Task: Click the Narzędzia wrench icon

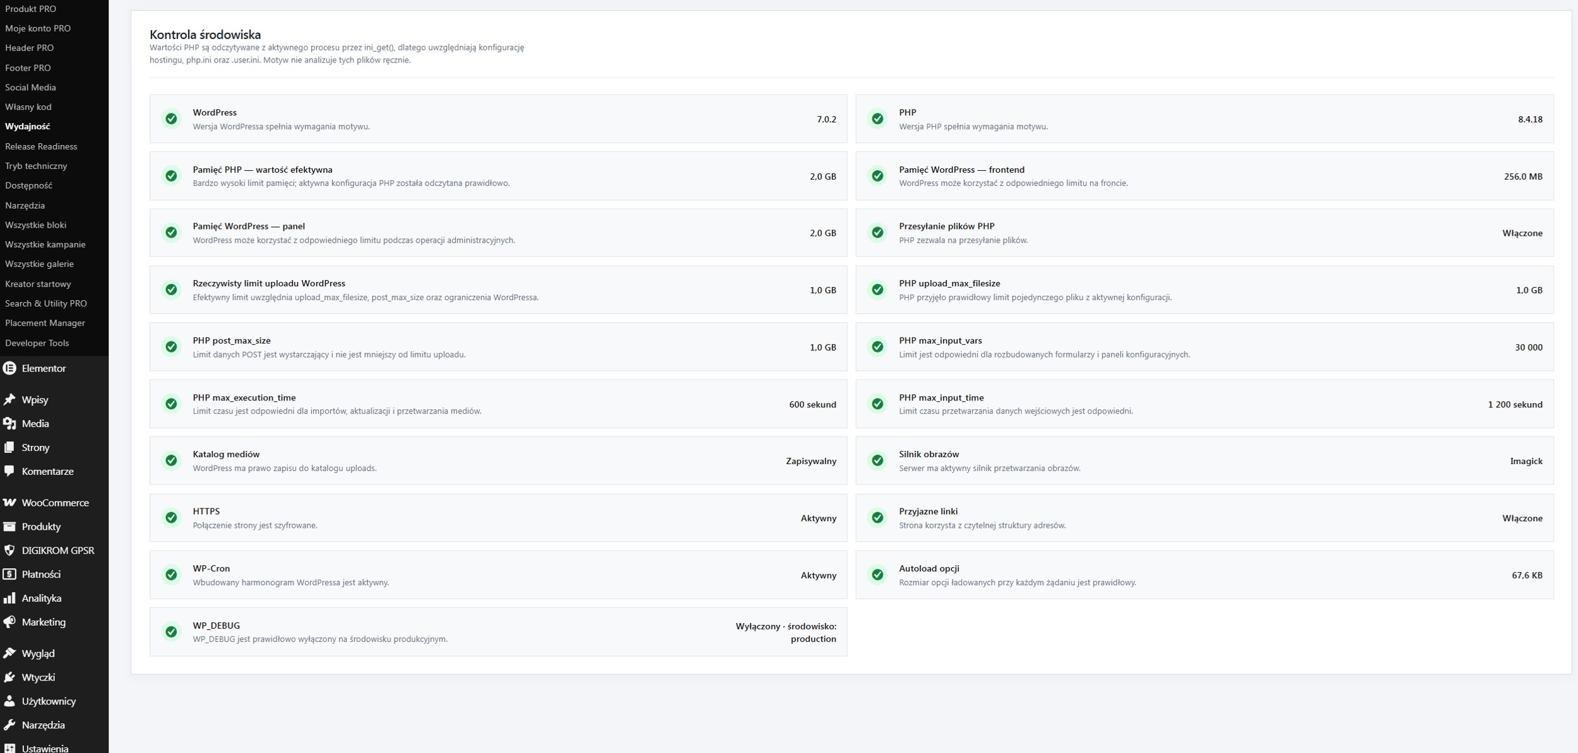Action: tap(9, 725)
